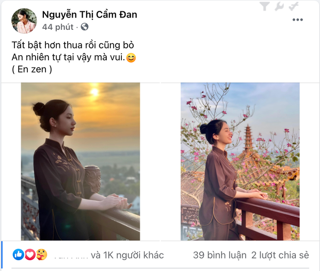View the 2 lượt chia sẻ shares
The width and height of the screenshot is (320, 271).
pyautogui.click(x=280, y=255)
